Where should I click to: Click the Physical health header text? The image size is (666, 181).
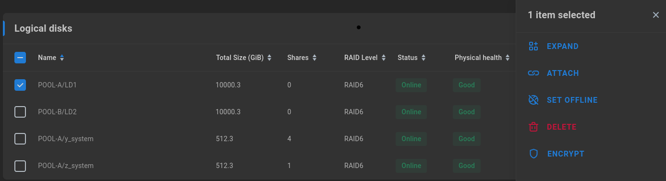pos(478,58)
